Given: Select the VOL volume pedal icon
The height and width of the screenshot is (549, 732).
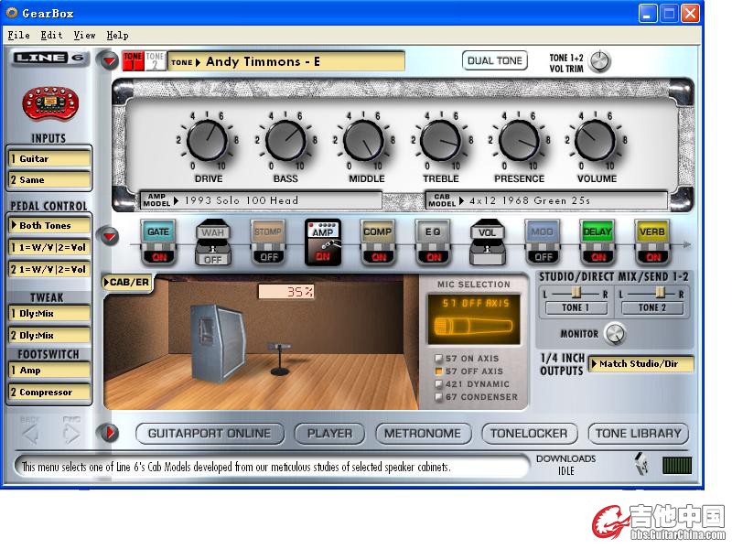Looking at the screenshot, I should tap(487, 234).
